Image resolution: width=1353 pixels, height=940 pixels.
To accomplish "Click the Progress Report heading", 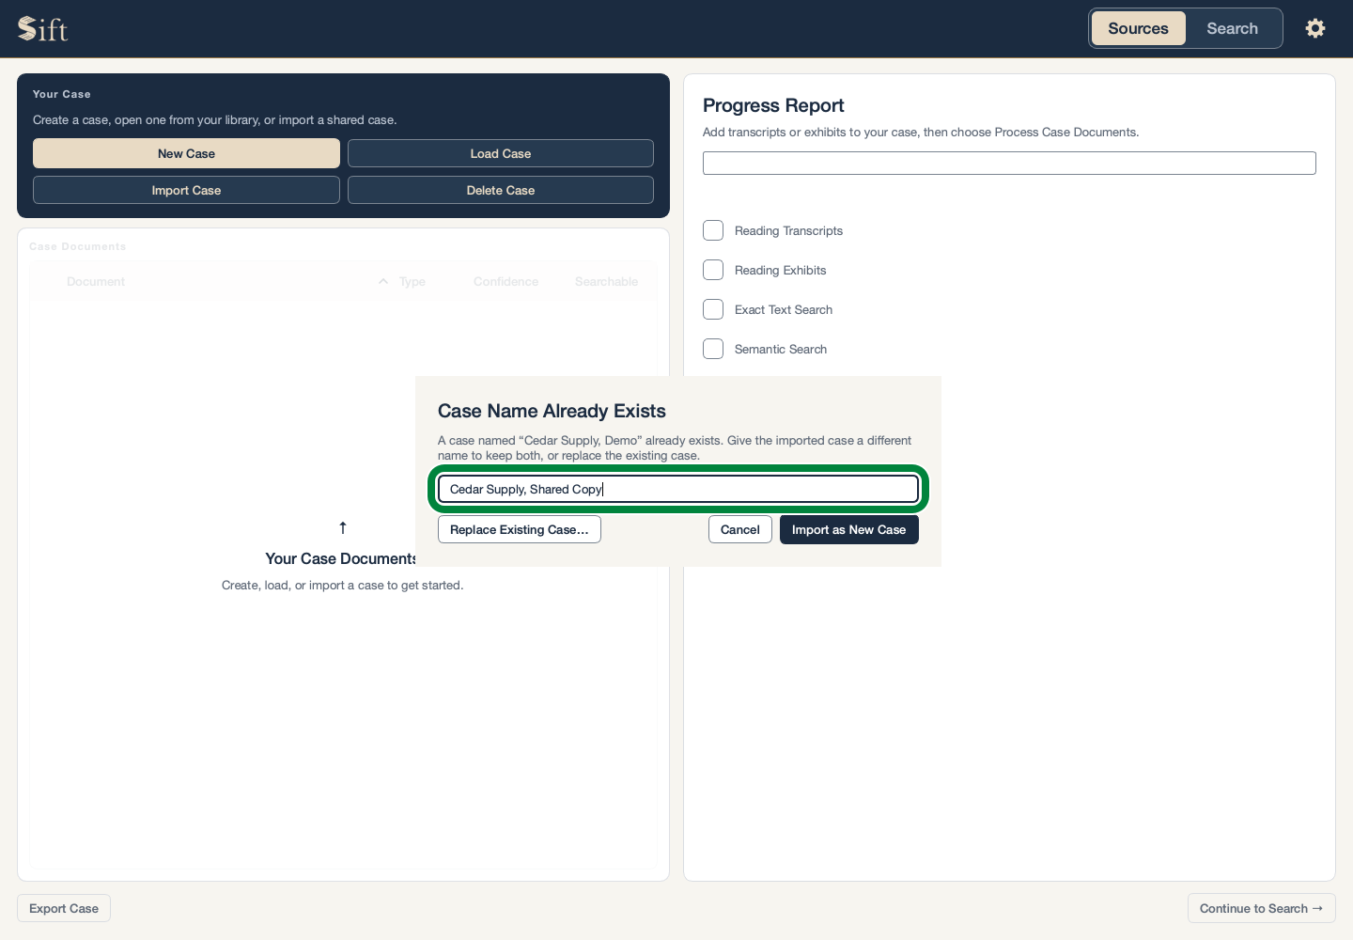I will click(x=773, y=105).
